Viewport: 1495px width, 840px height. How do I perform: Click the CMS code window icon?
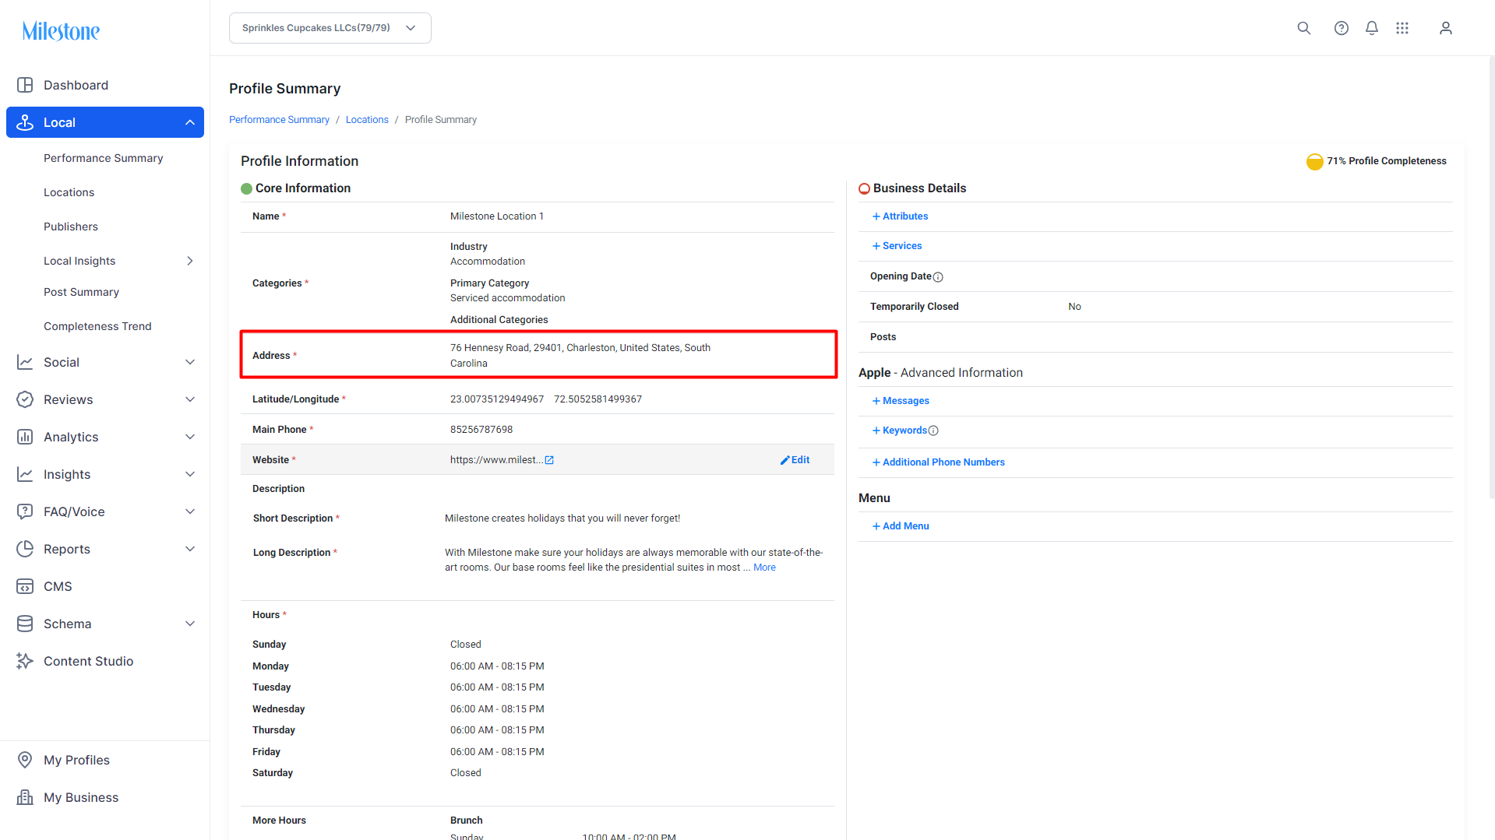tap(25, 586)
